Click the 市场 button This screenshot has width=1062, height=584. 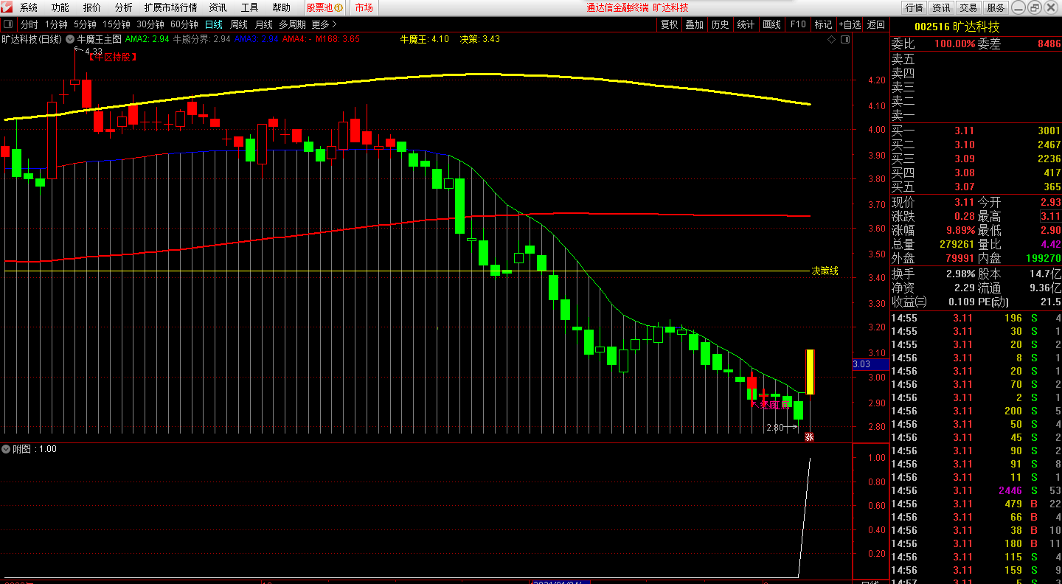coord(364,7)
